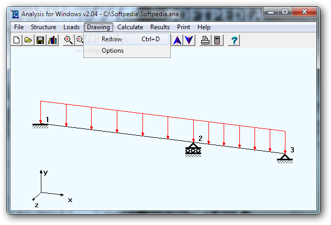The image size is (331, 225).
Task: Zoom out with the minus magnifier
Action: coord(80,40)
